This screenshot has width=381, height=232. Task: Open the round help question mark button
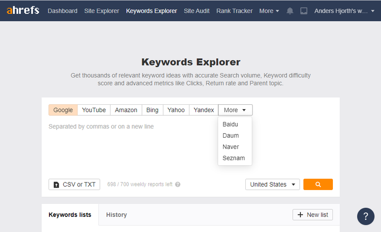[366, 216]
